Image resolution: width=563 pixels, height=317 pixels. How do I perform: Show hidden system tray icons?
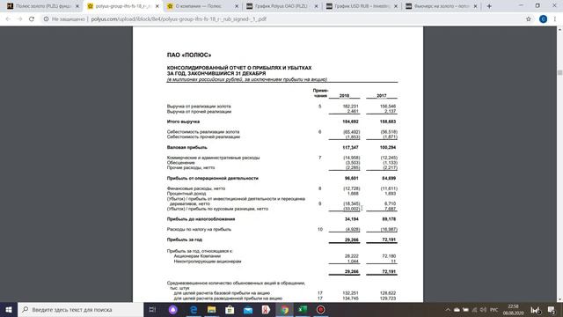pos(448,309)
